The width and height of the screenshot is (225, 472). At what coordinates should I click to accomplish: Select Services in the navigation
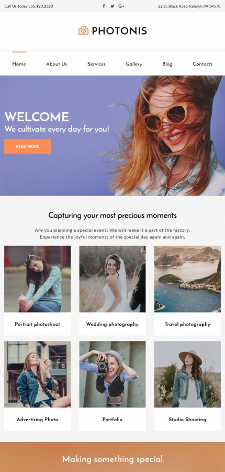96,64
